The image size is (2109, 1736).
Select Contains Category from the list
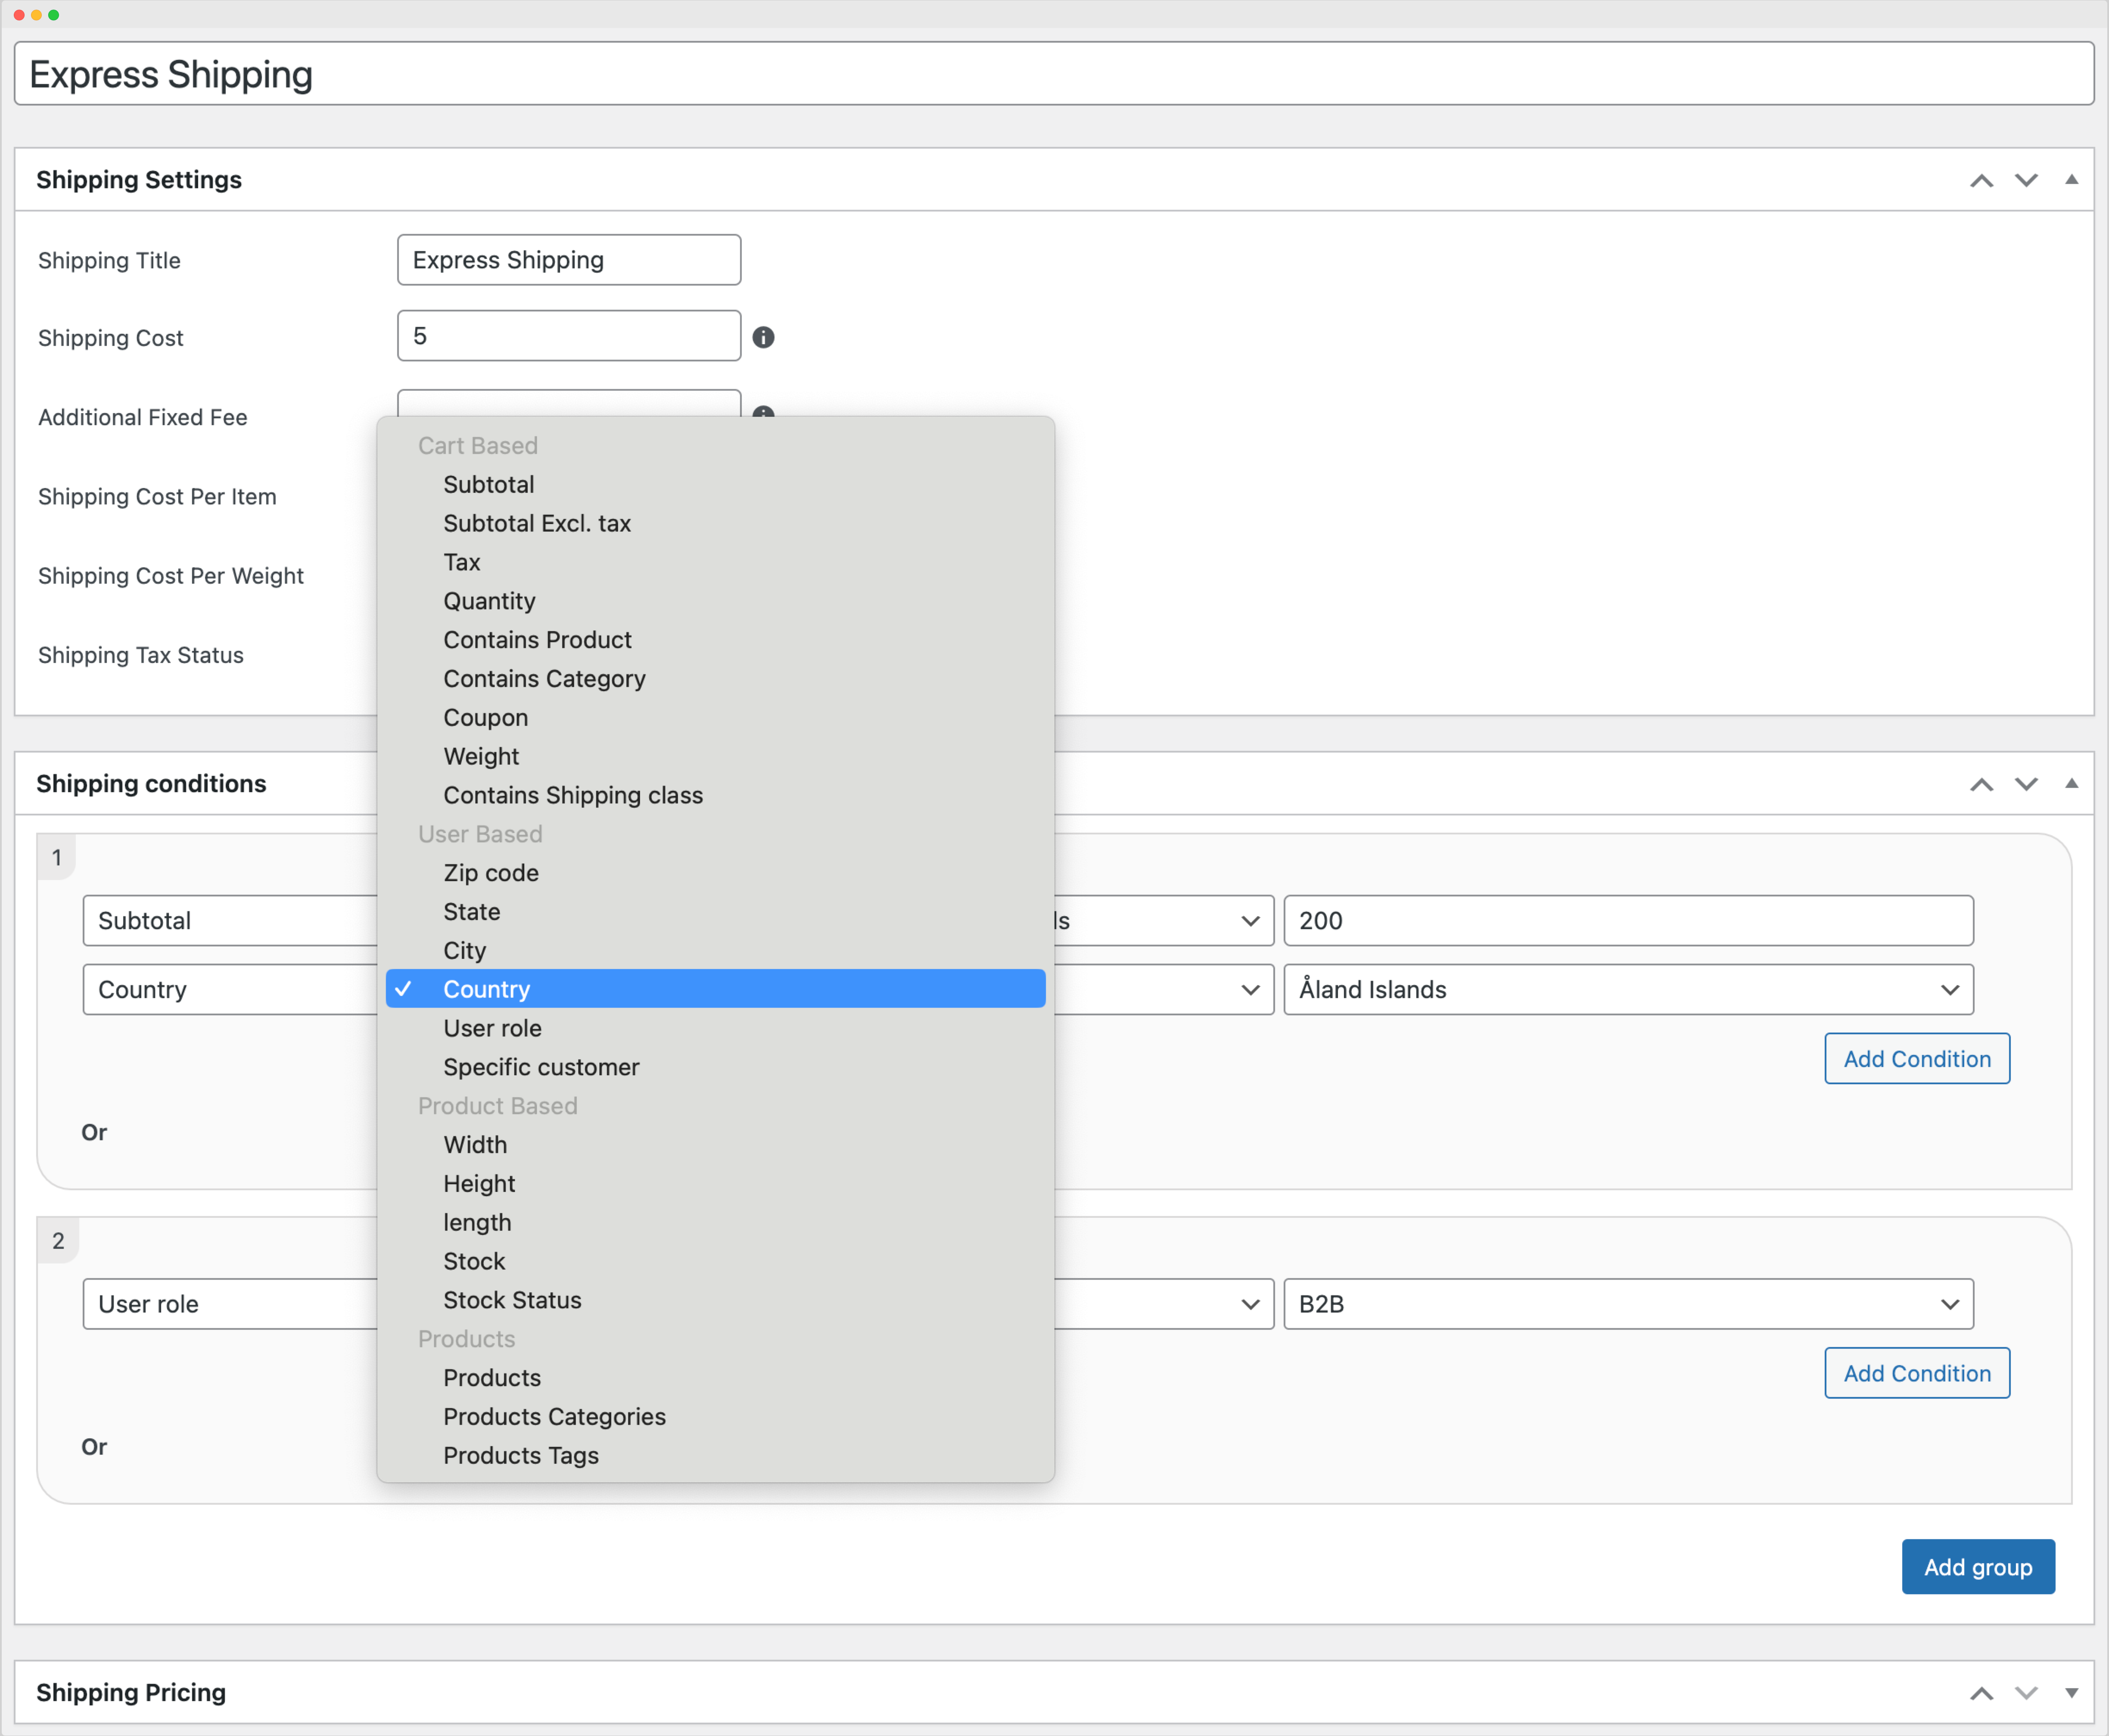544,679
